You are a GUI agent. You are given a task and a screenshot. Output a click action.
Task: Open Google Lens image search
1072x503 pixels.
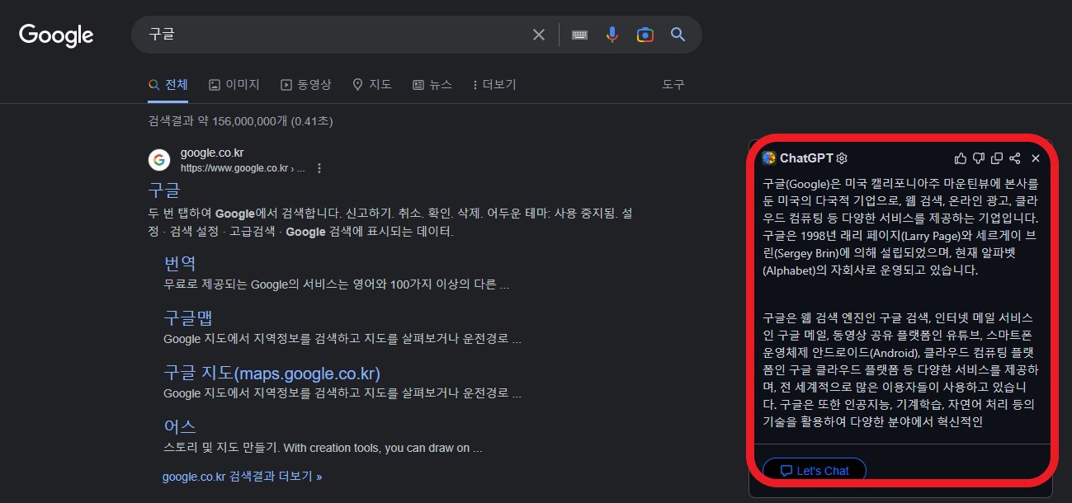tap(645, 35)
